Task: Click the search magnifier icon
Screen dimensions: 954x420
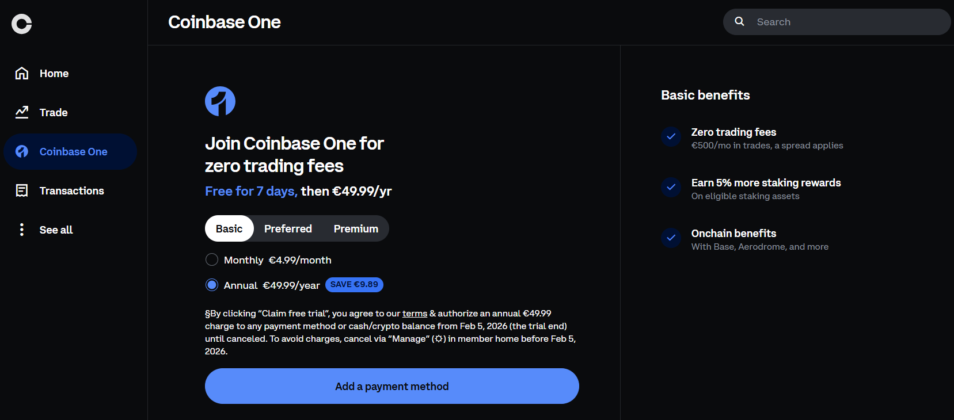Action: tap(740, 22)
